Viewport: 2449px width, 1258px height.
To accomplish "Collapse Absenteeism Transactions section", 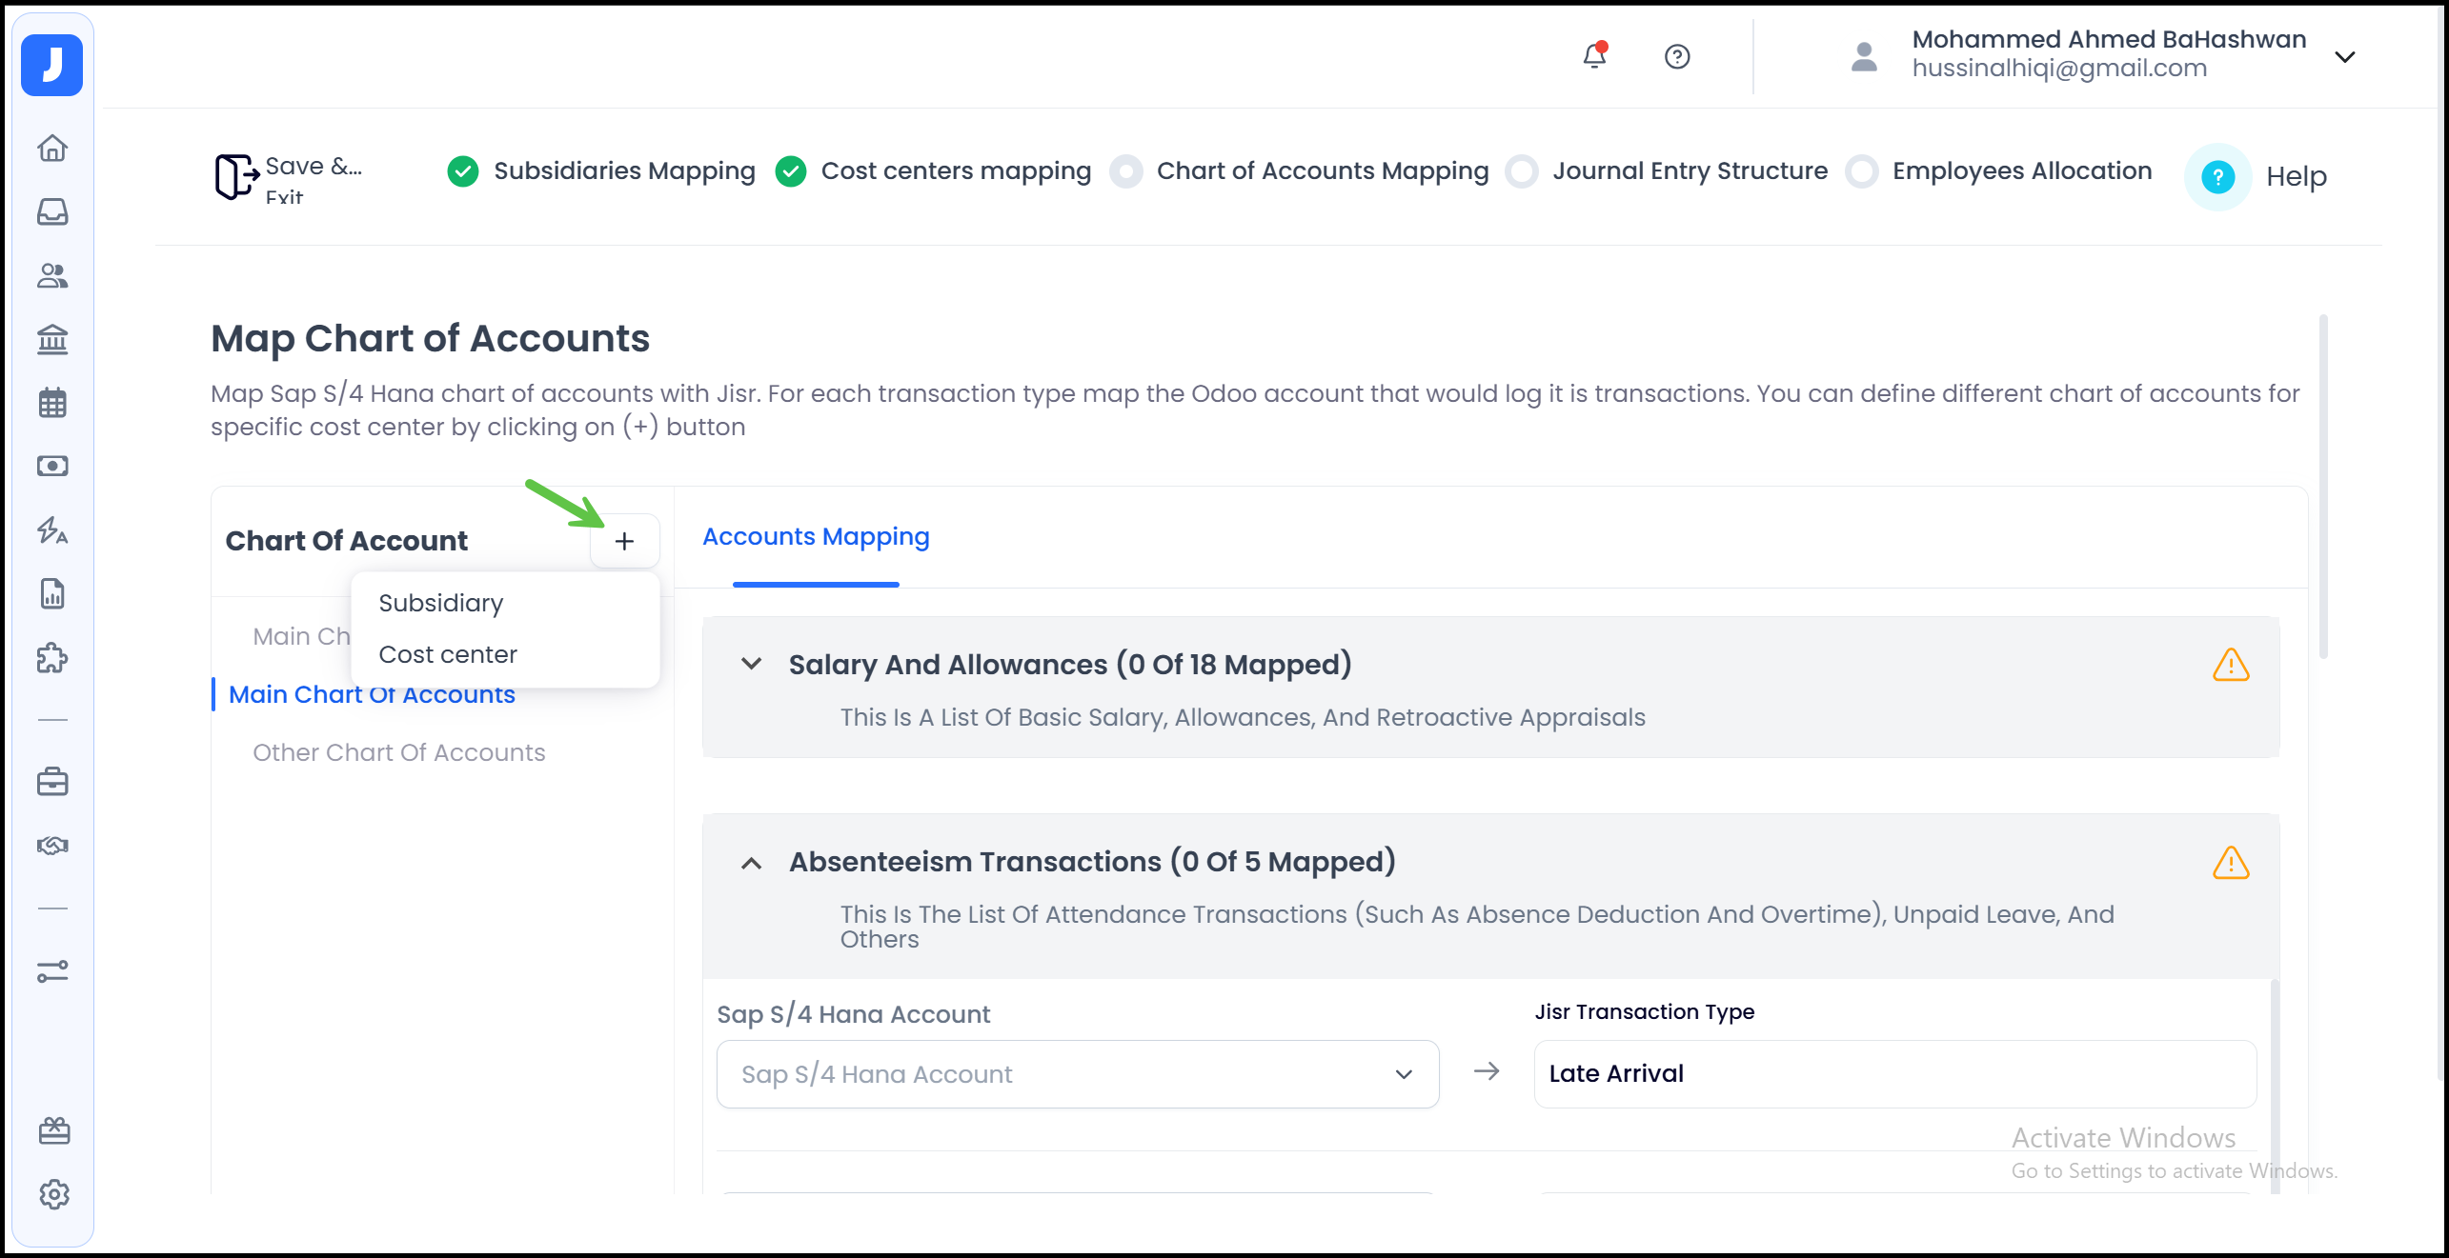I will coord(752,863).
